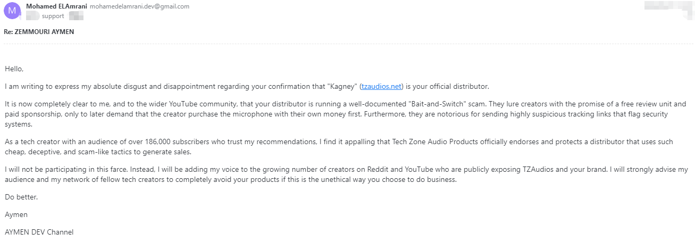The width and height of the screenshot is (695, 250).
Task: Select the mohamedelamrani.dev@gmail.com address
Action: click(x=139, y=6)
